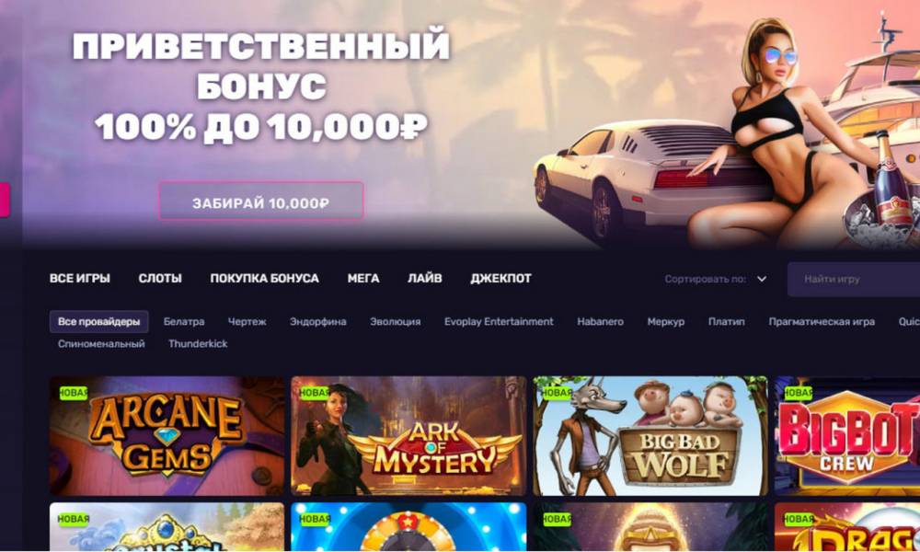Select the Thunderkick provider

tap(198, 344)
